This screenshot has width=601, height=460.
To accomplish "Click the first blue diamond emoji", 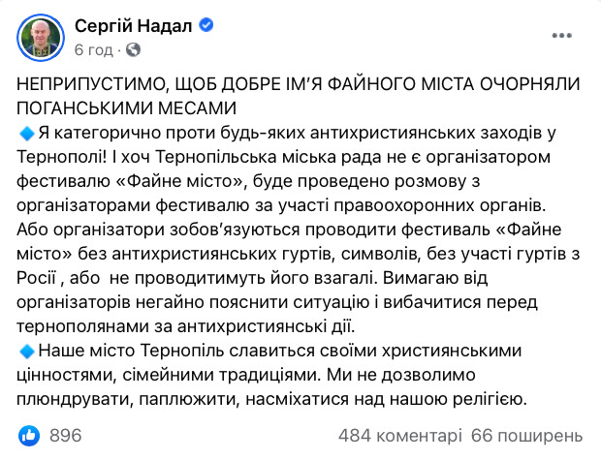I will (26, 131).
